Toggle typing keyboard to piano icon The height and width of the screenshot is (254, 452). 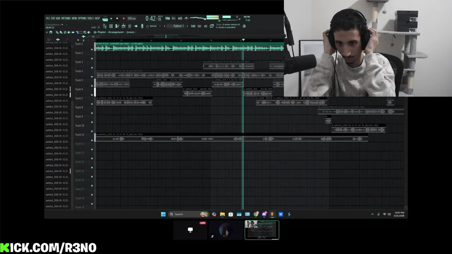(167, 18)
